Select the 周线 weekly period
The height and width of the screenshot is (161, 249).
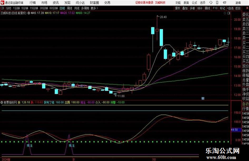click(x=70, y=8)
